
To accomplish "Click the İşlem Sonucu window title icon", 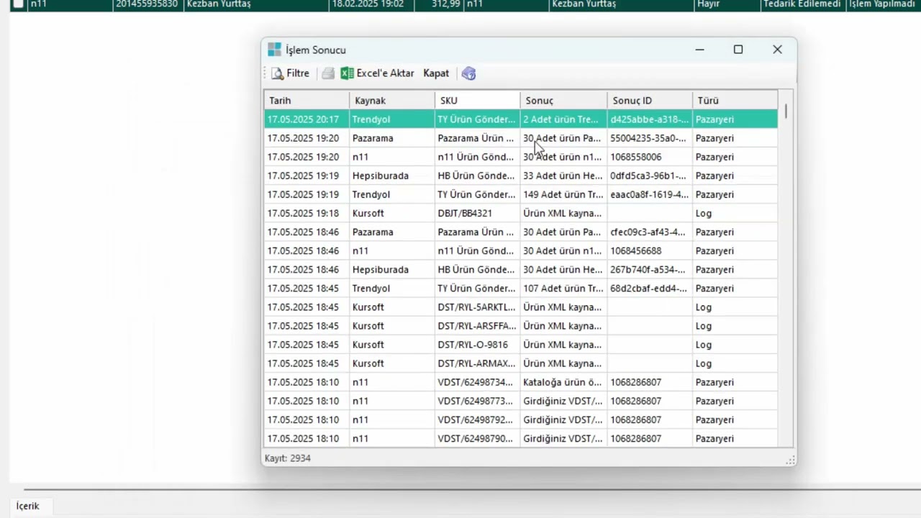I will (274, 50).
